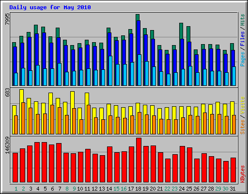Click day 4 on the x-axis
248x194 pixels.
pyautogui.click(x=38, y=189)
